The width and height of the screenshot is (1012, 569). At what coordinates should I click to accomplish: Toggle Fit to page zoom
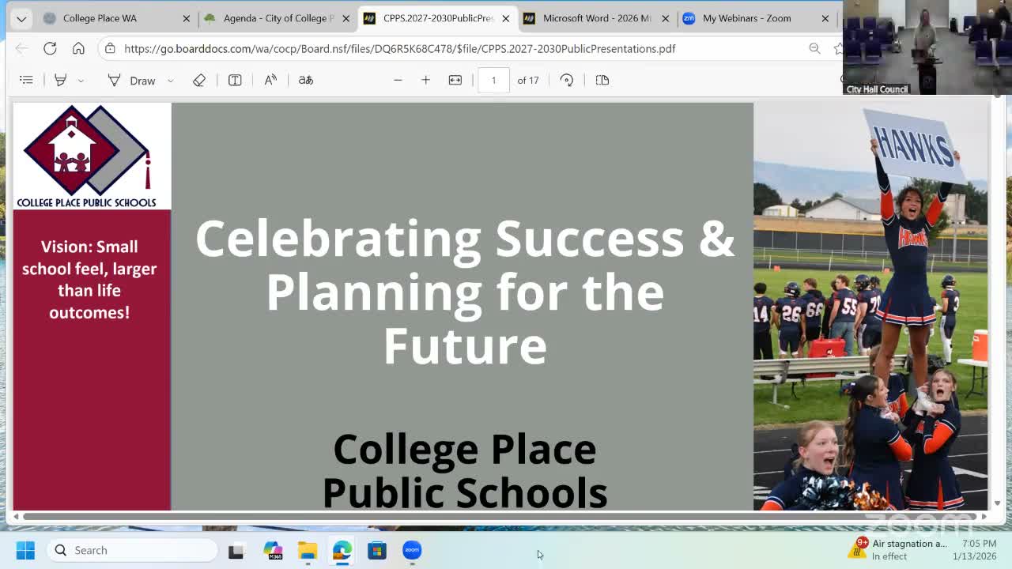coord(455,79)
